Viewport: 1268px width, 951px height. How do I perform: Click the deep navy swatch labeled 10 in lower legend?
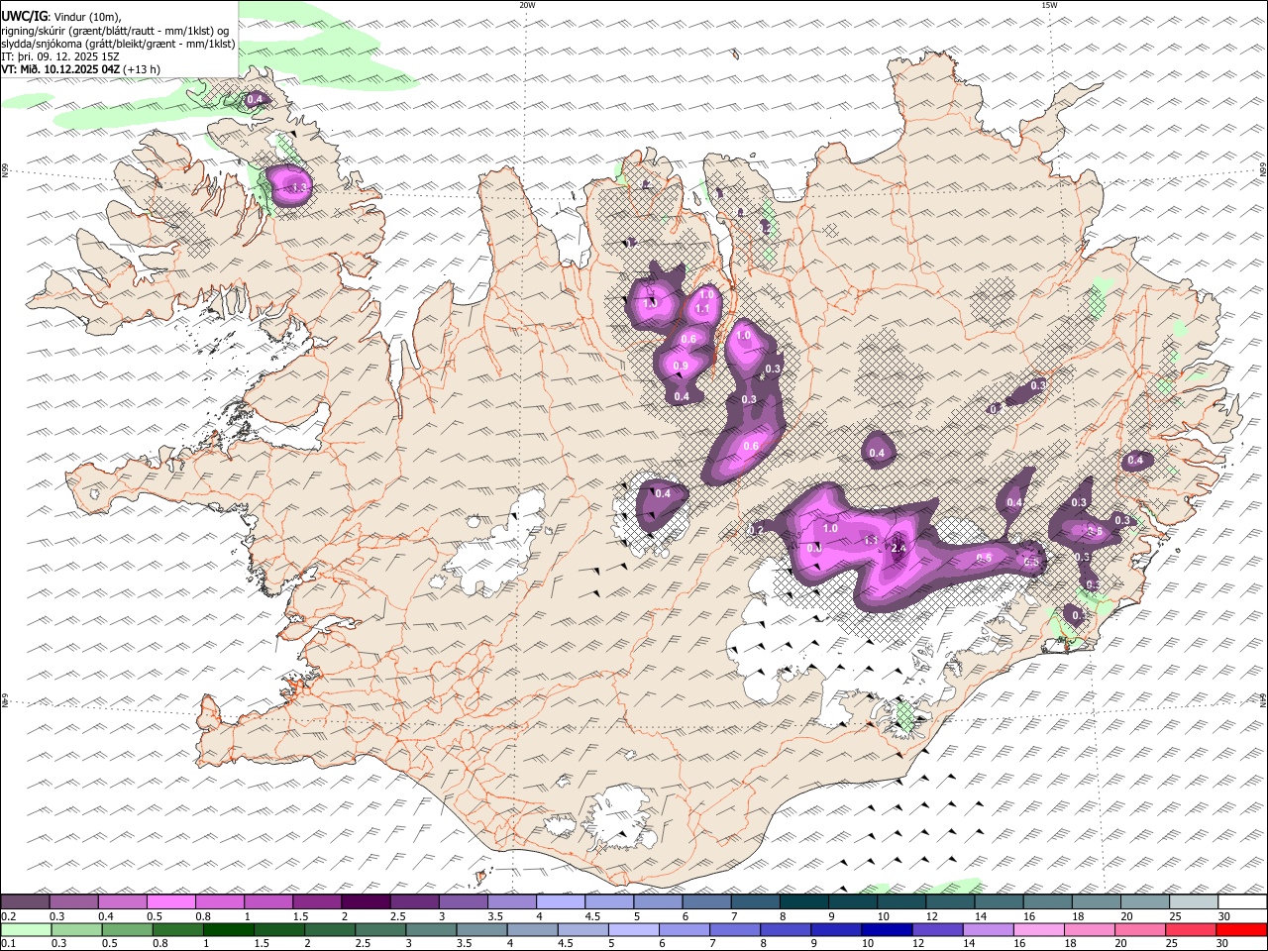coord(886,930)
